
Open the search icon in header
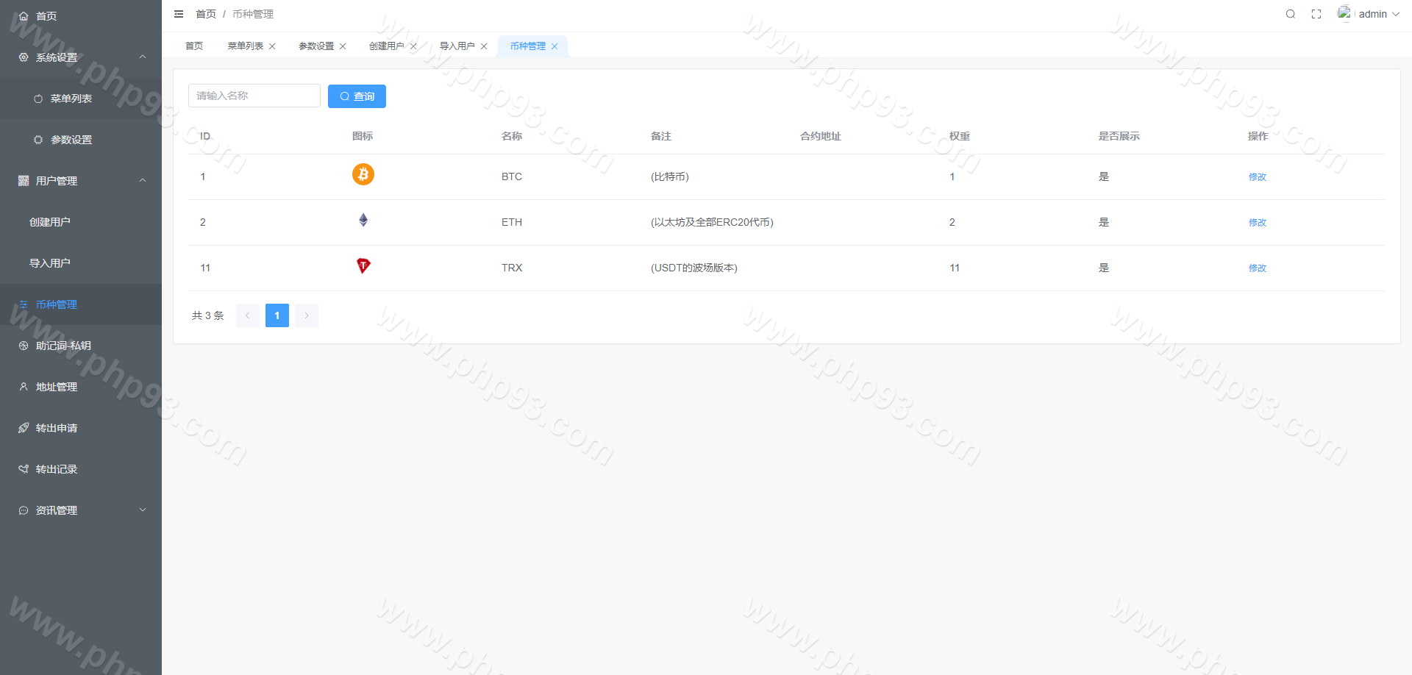(1290, 14)
